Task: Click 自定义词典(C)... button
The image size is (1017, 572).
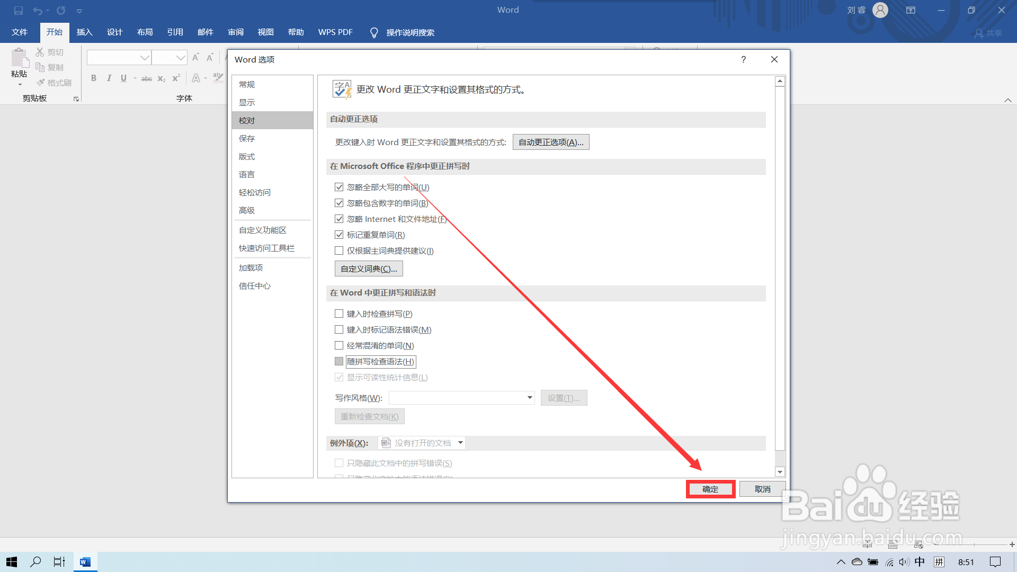Action: coord(369,269)
